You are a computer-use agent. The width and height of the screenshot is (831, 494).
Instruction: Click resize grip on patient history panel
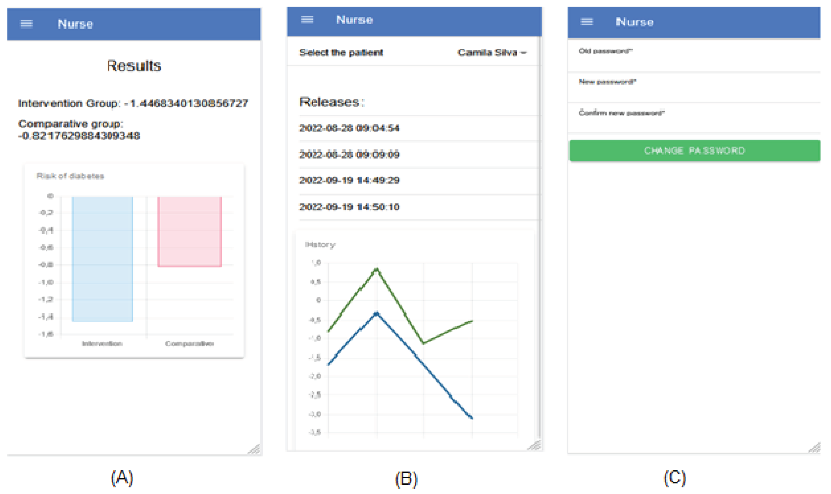(534, 445)
